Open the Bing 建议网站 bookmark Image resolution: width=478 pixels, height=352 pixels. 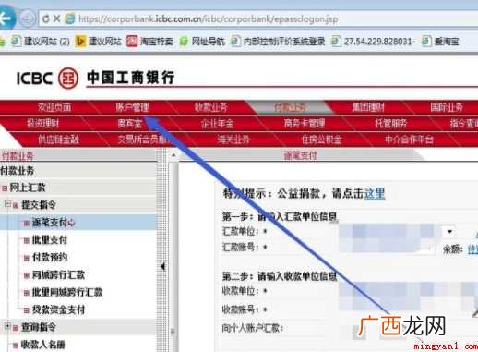[99, 41]
